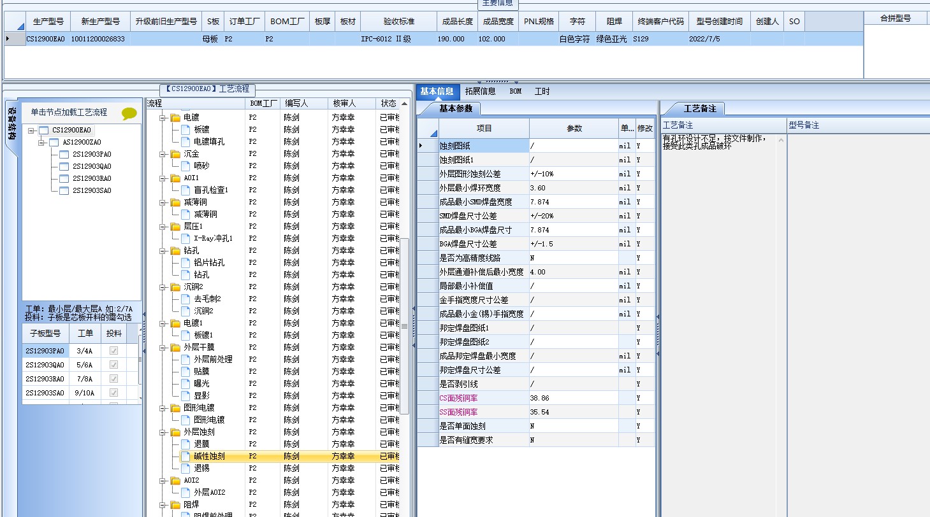The image size is (930, 517).
Task: Open the BOM tab
Action: coord(515,91)
